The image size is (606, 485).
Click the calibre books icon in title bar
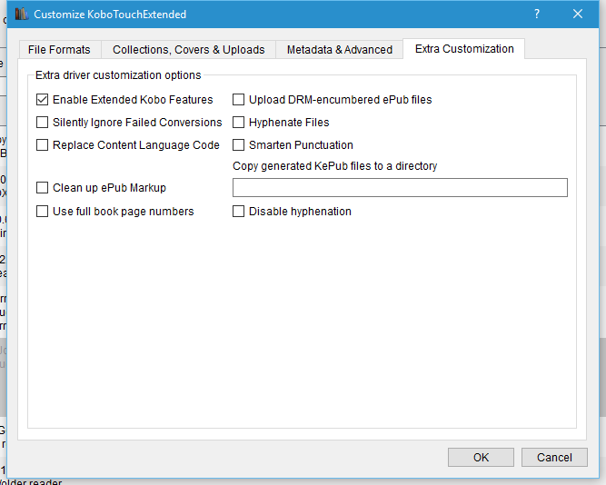click(22, 15)
